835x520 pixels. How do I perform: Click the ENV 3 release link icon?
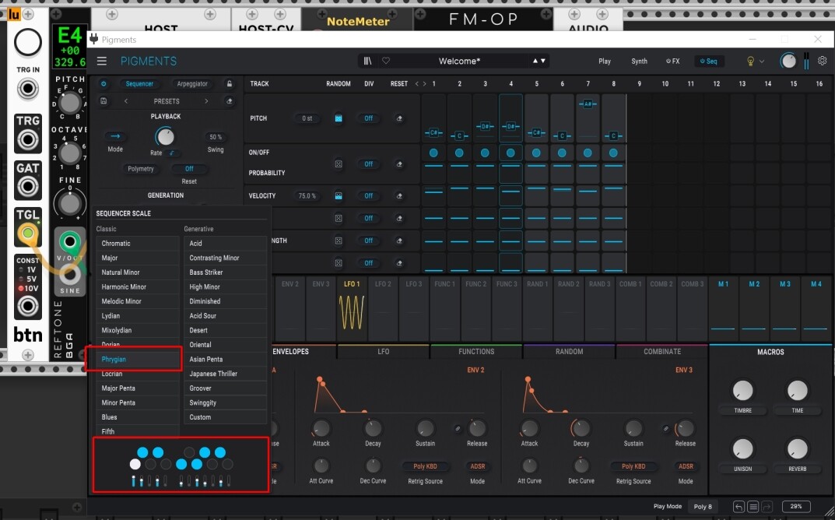point(665,428)
